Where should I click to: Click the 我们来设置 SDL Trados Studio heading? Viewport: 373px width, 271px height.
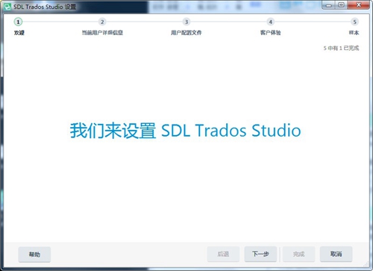point(185,131)
